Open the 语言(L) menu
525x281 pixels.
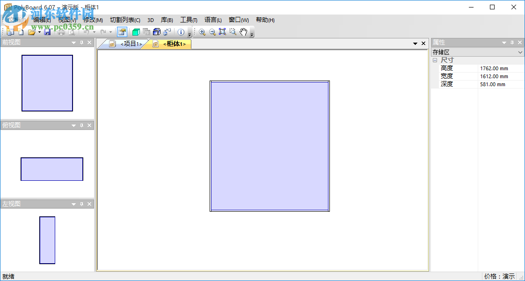tap(213, 20)
